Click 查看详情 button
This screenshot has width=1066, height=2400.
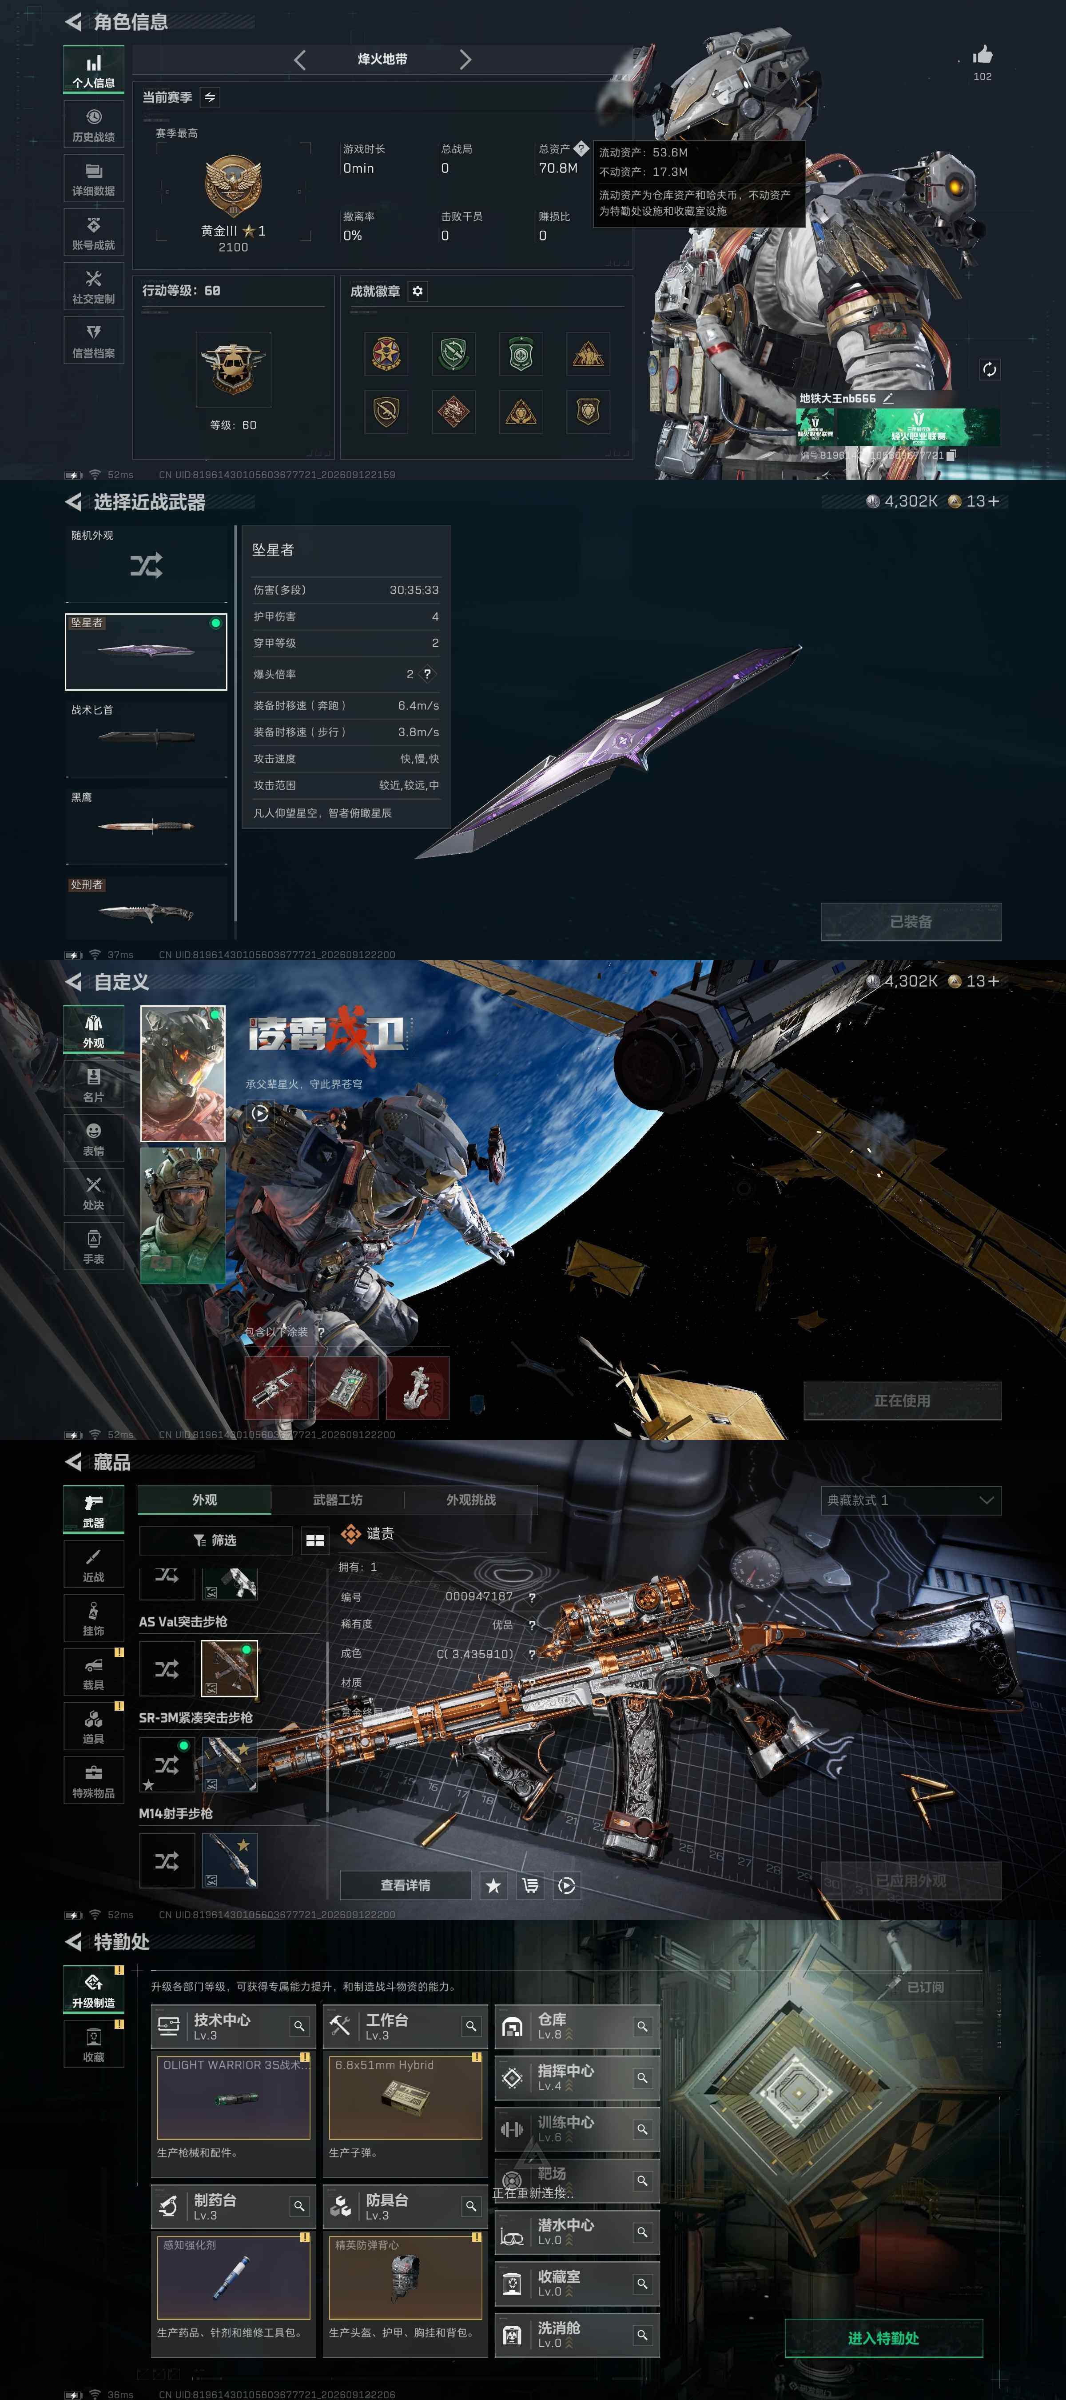point(405,1886)
